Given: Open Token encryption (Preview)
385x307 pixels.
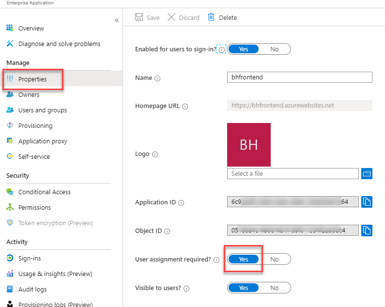Looking at the screenshot, I should [56, 223].
